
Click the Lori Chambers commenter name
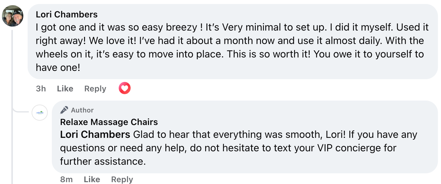pyautogui.click(x=67, y=14)
